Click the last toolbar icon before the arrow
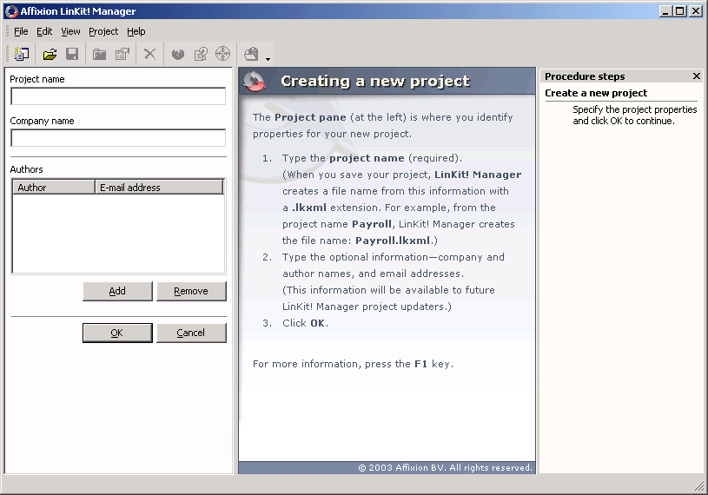This screenshot has width=708, height=495. click(x=251, y=54)
